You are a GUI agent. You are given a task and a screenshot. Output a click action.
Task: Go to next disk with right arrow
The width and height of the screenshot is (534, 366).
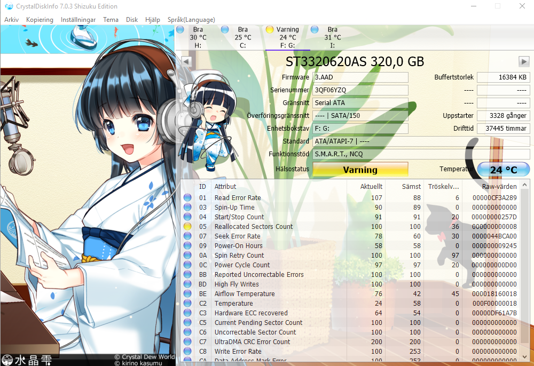click(x=524, y=61)
